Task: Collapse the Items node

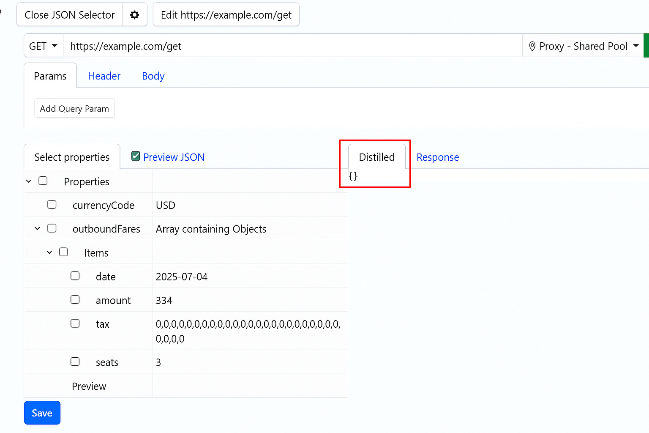Action: 49,252
